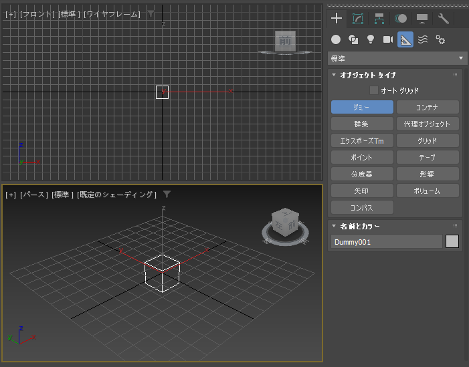The image size is (469, 367).
Task: Switch to the Modify panel tab
Action: [x=358, y=19]
